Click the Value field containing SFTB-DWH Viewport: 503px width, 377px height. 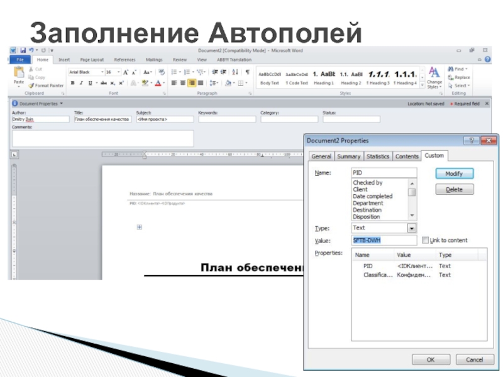[384, 240]
